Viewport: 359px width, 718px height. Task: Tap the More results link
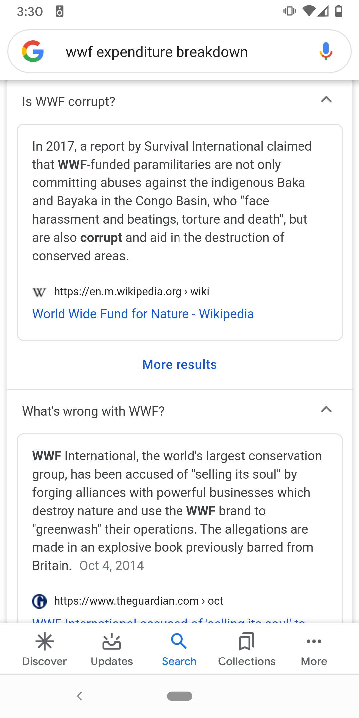179,365
